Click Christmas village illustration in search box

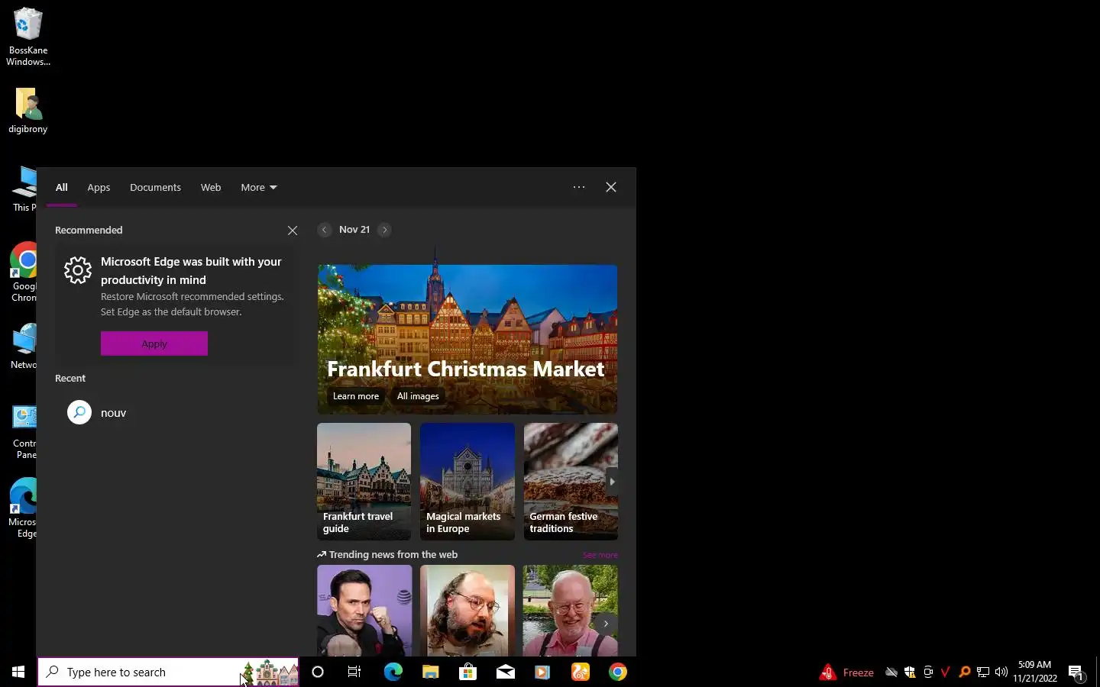point(270,672)
